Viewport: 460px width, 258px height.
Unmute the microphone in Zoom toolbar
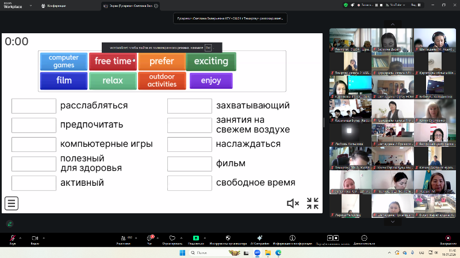pyautogui.click(x=12, y=238)
